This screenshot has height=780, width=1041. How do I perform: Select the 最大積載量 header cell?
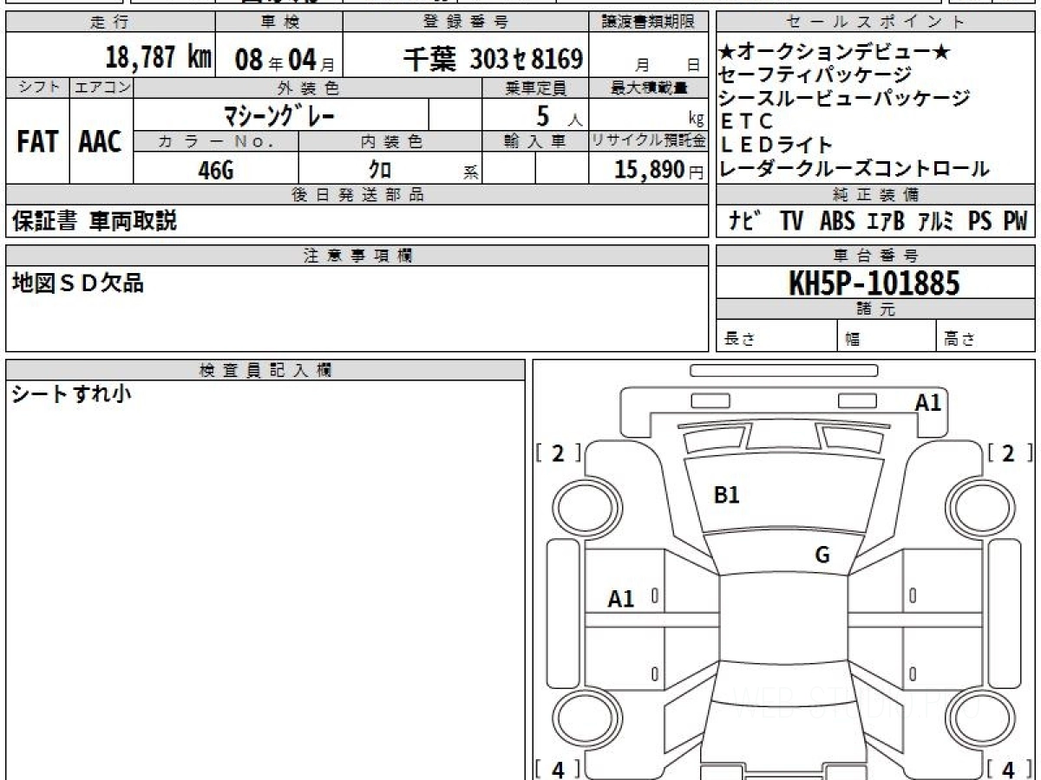[x=650, y=88]
